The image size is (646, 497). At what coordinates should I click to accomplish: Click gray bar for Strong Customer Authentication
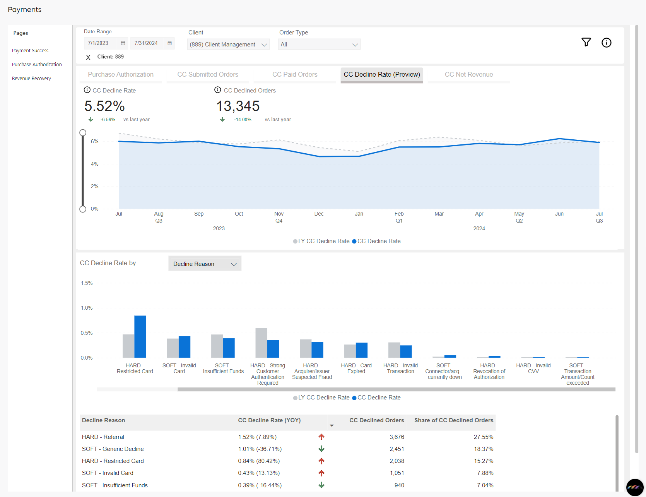tap(261, 343)
